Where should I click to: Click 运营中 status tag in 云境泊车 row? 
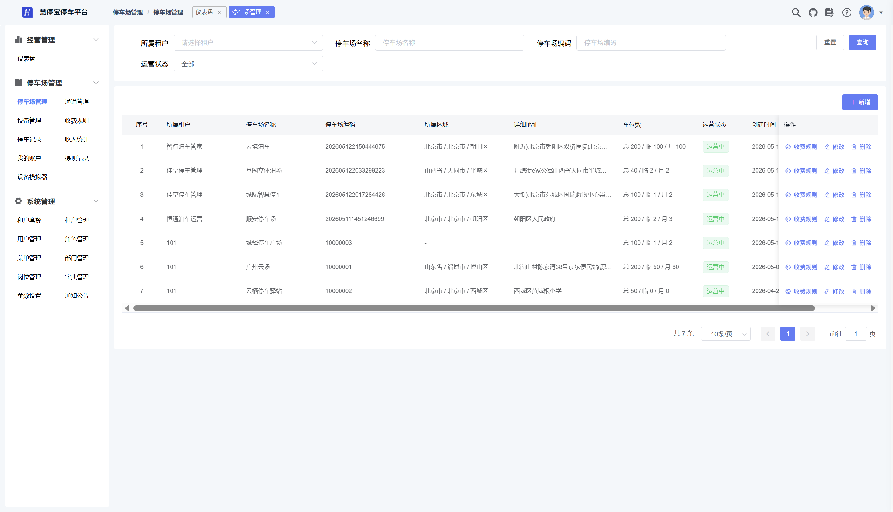point(715,147)
